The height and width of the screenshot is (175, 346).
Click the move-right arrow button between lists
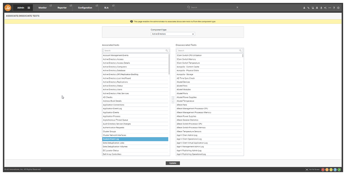click(173, 98)
